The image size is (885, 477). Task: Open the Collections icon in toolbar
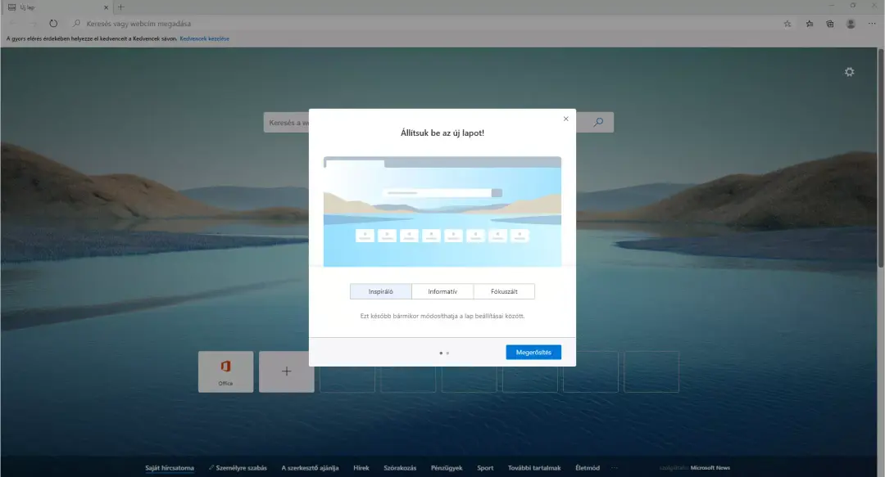(829, 24)
